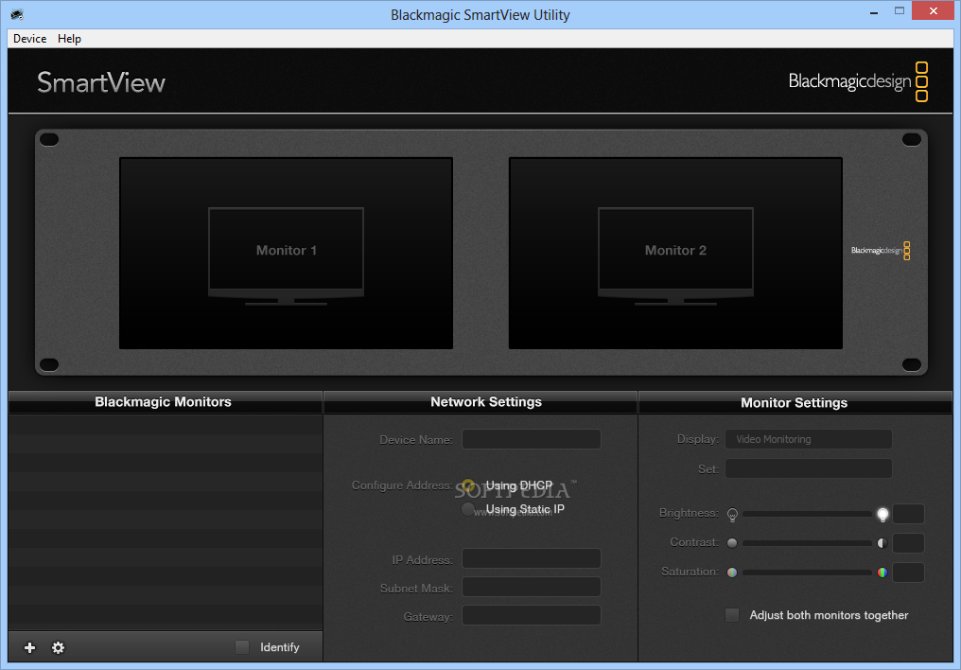This screenshot has height=670, width=961.
Task: Click the Subnet Mask input field
Action: [x=532, y=588]
